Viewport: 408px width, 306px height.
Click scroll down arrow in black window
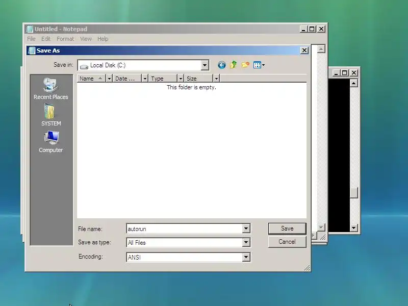353,228
